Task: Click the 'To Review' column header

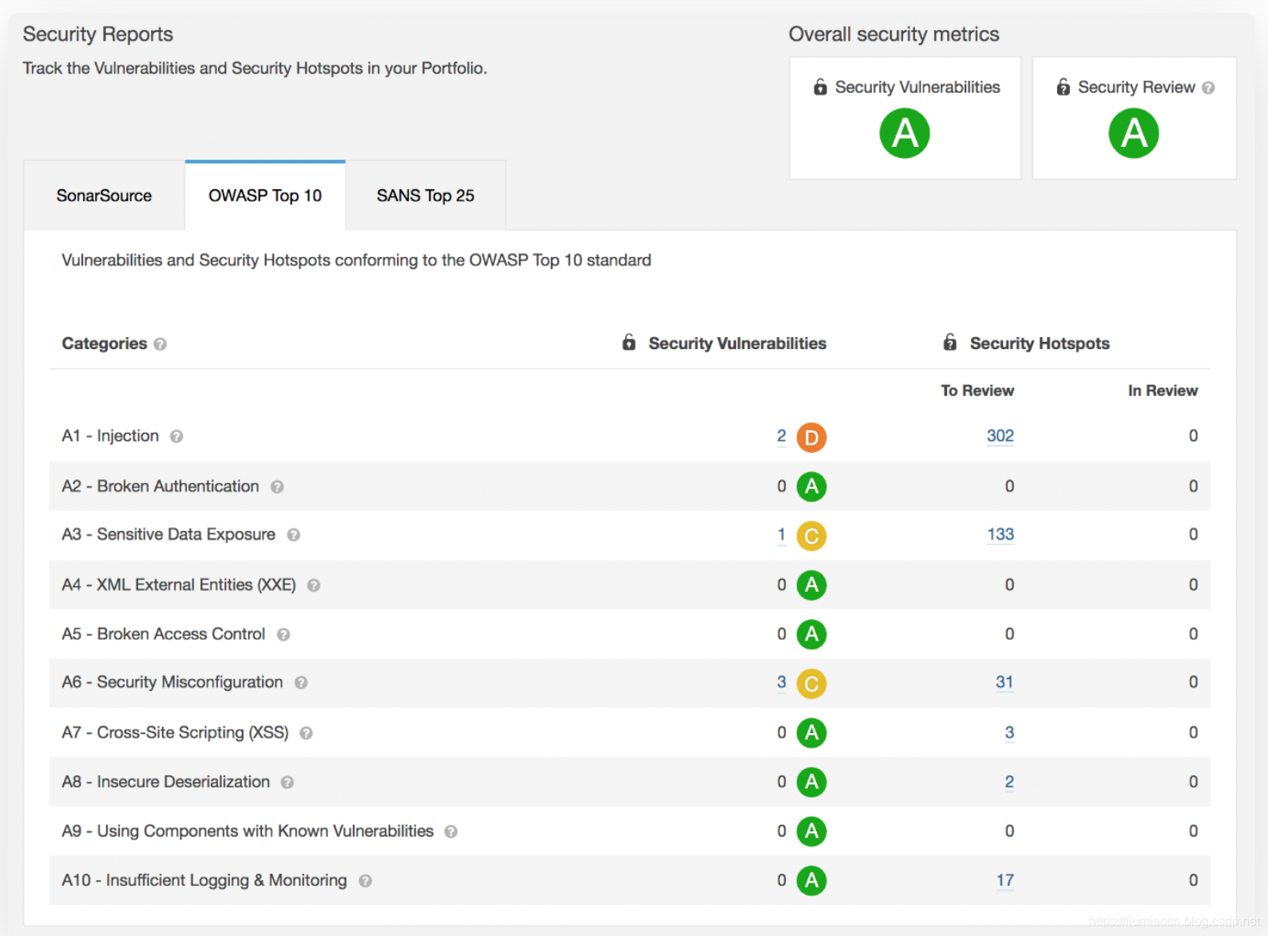Action: coord(977,391)
